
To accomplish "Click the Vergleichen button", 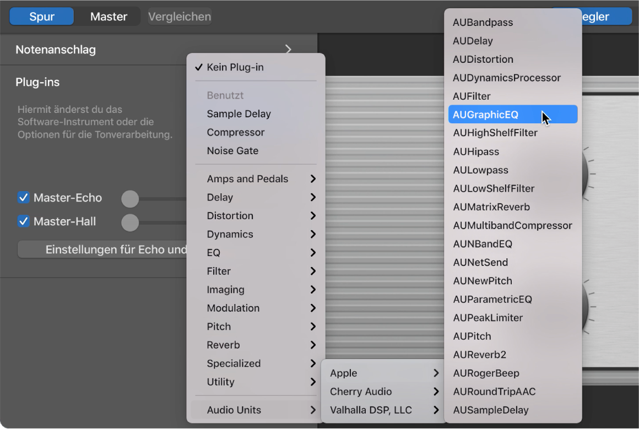I will tap(180, 16).
